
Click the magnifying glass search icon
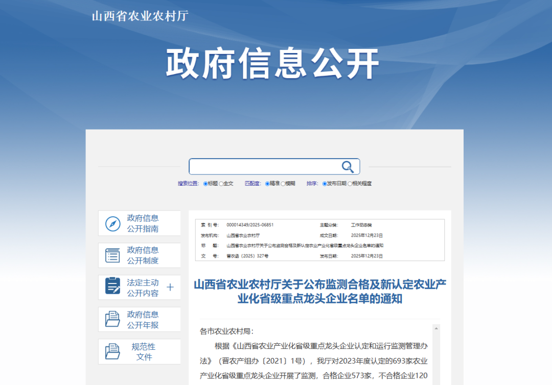pyautogui.click(x=348, y=166)
